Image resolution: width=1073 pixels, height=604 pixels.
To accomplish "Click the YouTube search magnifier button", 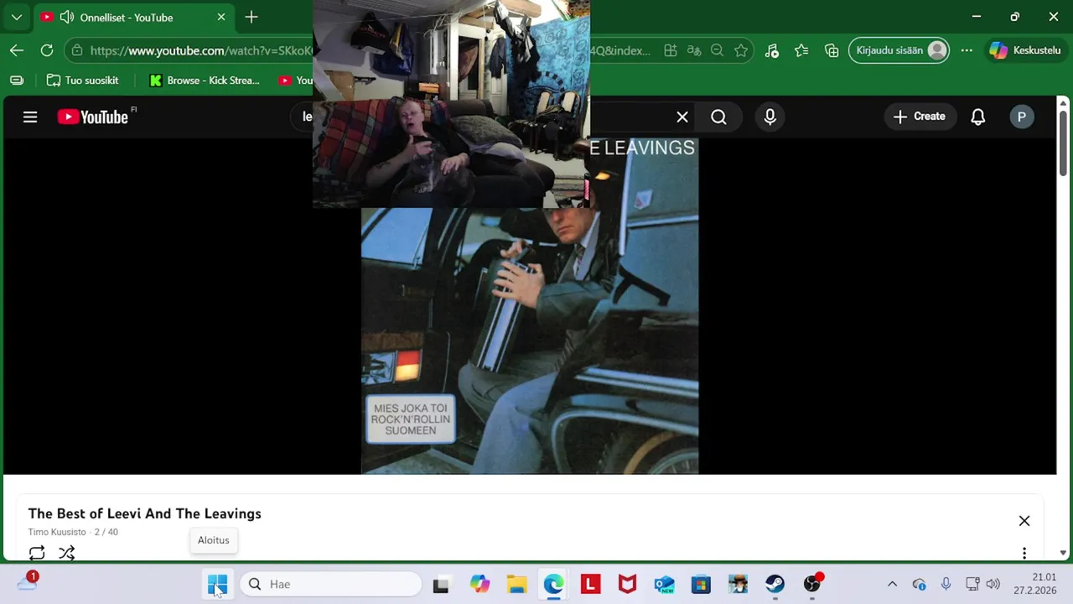I will click(718, 117).
